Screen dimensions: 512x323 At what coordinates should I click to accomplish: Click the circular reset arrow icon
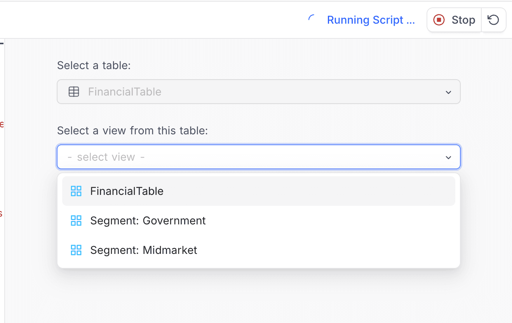coord(493,20)
